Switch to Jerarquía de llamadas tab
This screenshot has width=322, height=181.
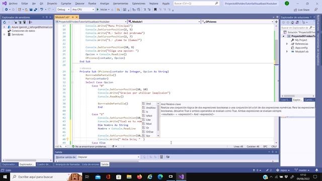(67, 164)
